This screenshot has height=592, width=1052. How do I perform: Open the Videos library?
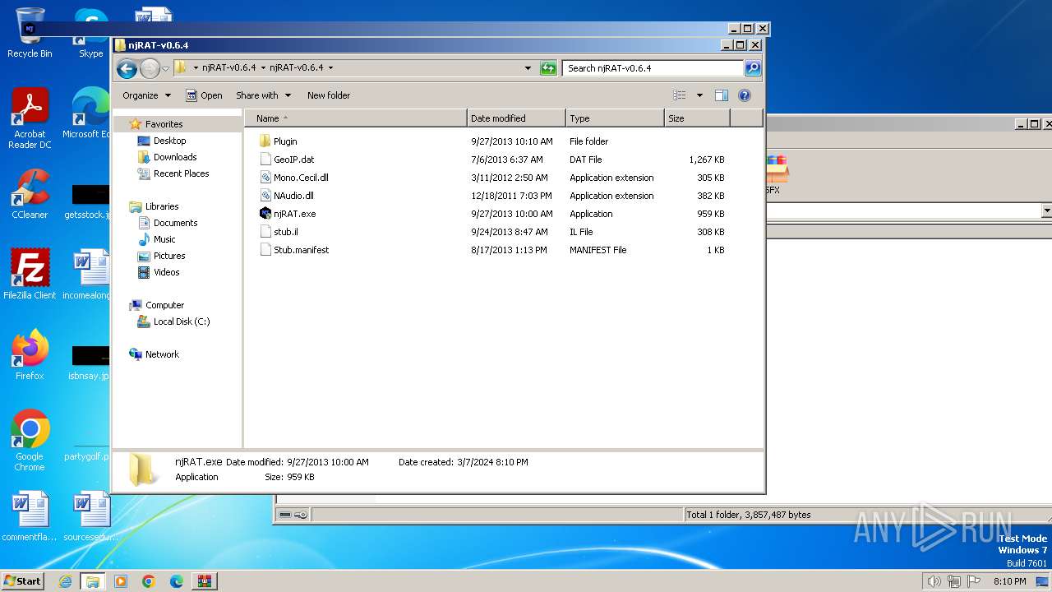[x=166, y=272]
